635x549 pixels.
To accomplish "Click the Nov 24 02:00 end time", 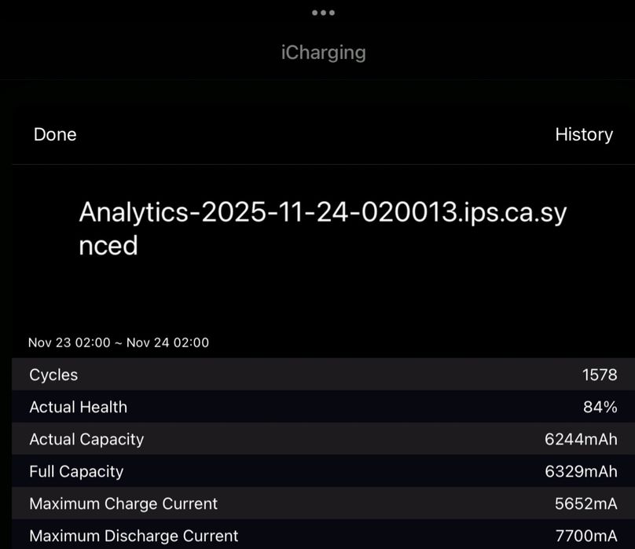I will pos(167,342).
